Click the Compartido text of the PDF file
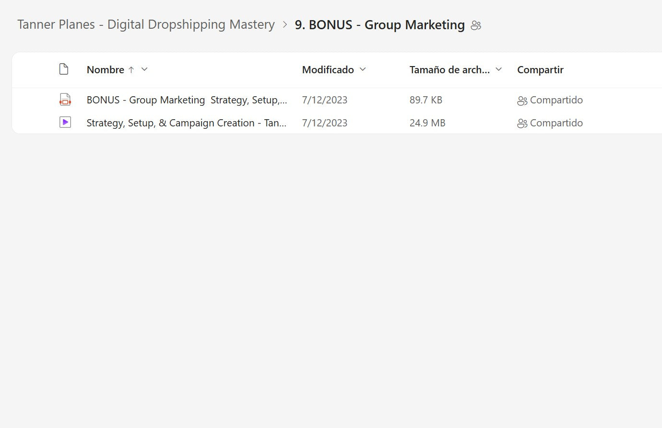This screenshot has width=662, height=428. point(556,100)
